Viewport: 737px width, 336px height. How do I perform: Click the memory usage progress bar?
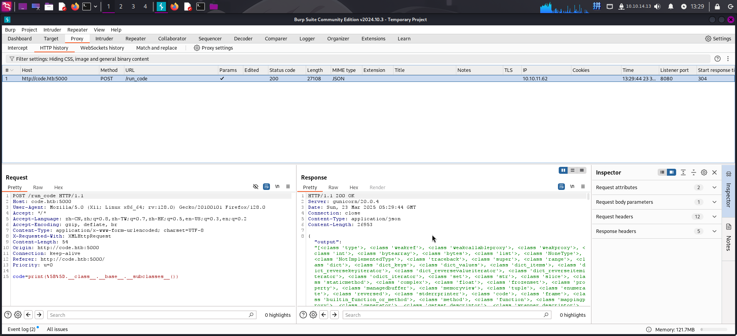714,329
